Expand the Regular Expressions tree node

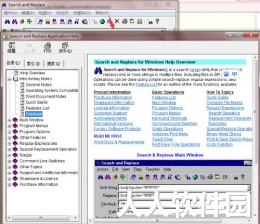9,144
